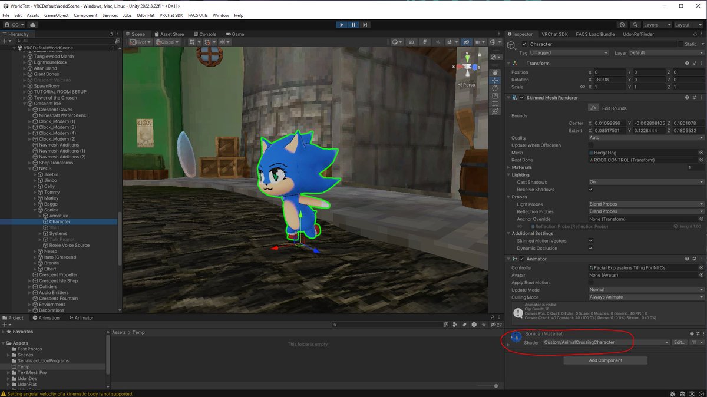
Task: Open the Tag dropdown showing Untagged
Action: pyautogui.click(x=569, y=52)
